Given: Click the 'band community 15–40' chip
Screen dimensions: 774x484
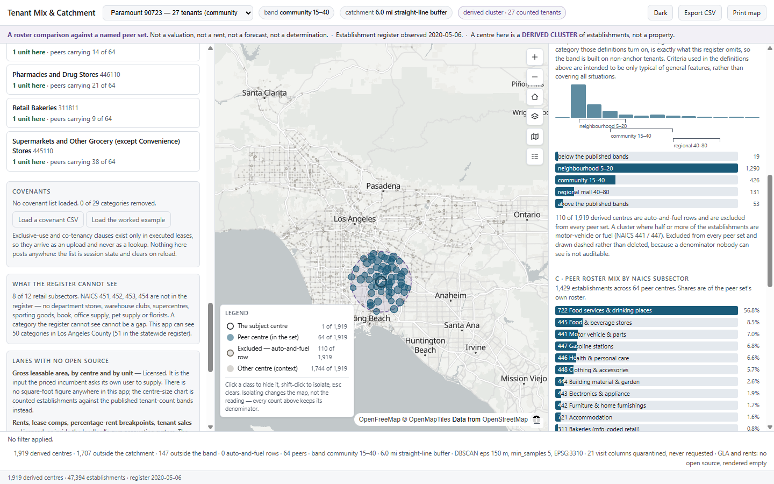Looking at the screenshot, I should tap(297, 12).
